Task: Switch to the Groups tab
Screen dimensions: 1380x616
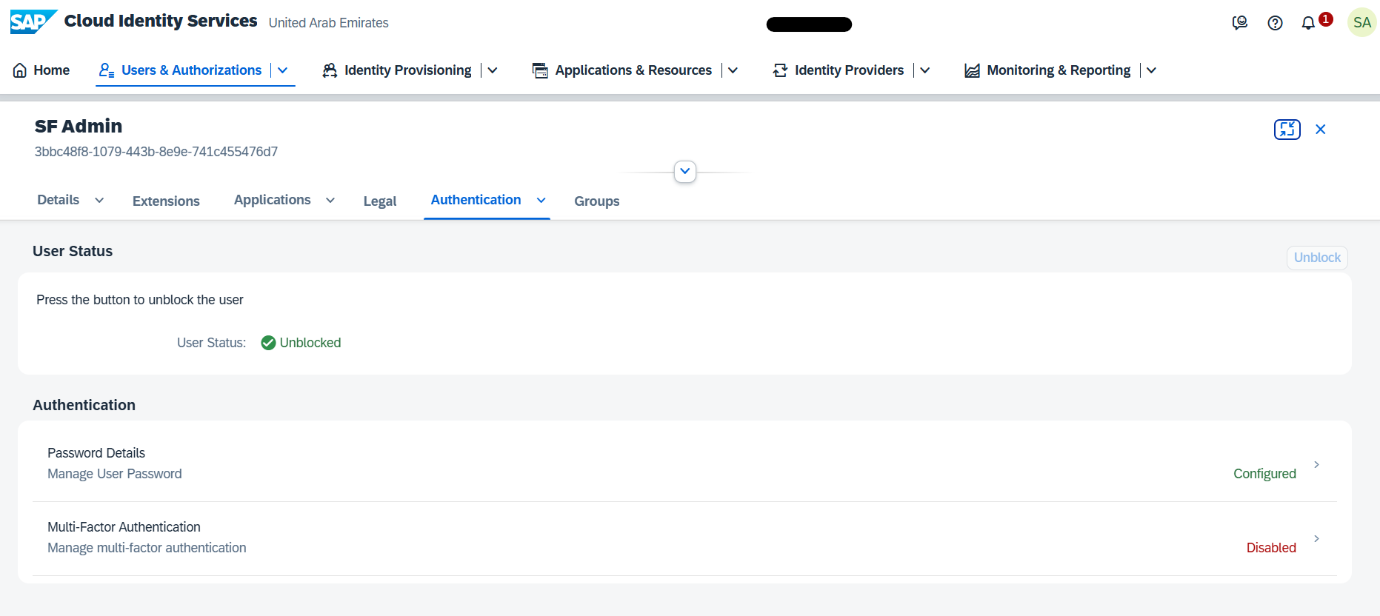Action: pos(597,201)
